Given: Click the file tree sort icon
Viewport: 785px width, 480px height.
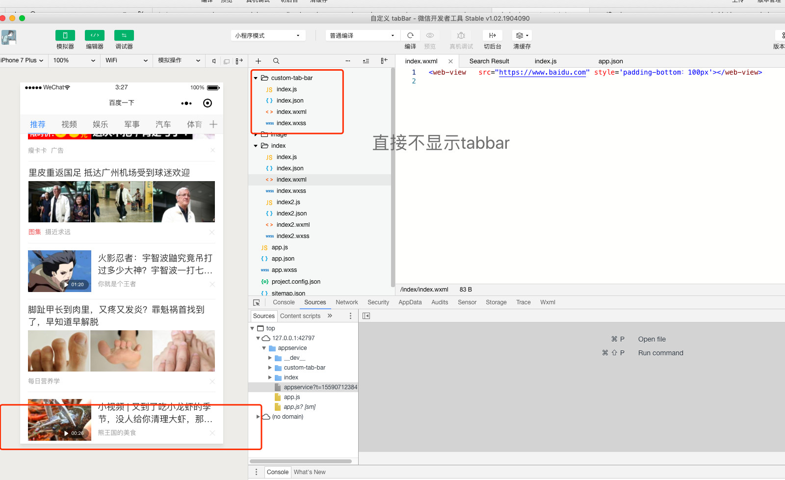Looking at the screenshot, I should pyautogui.click(x=366, y=61).
